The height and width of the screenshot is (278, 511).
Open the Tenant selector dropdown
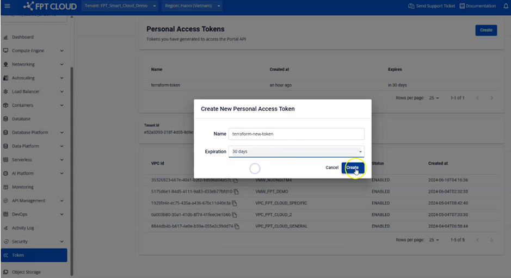[121, 6]
